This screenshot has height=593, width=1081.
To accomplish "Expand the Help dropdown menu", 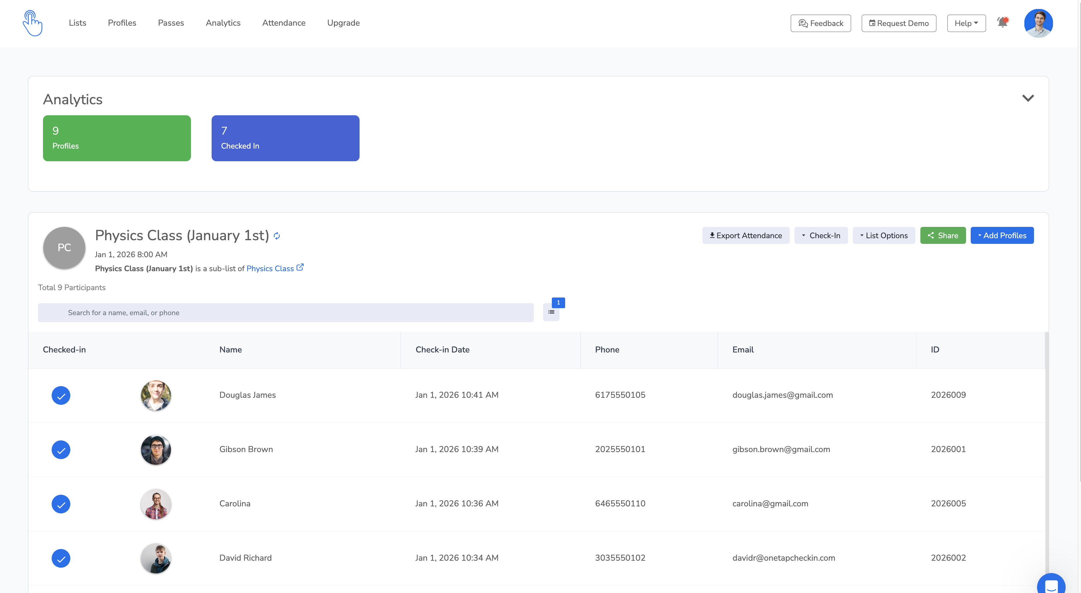I will [966, 23].
